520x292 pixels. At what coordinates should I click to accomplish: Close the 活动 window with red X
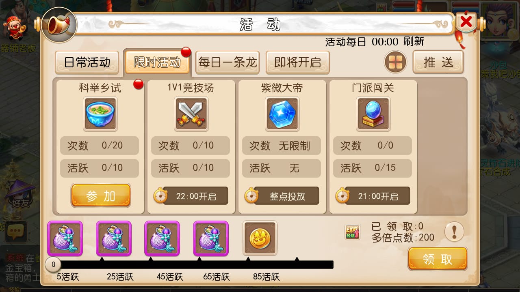pos(466,21)
